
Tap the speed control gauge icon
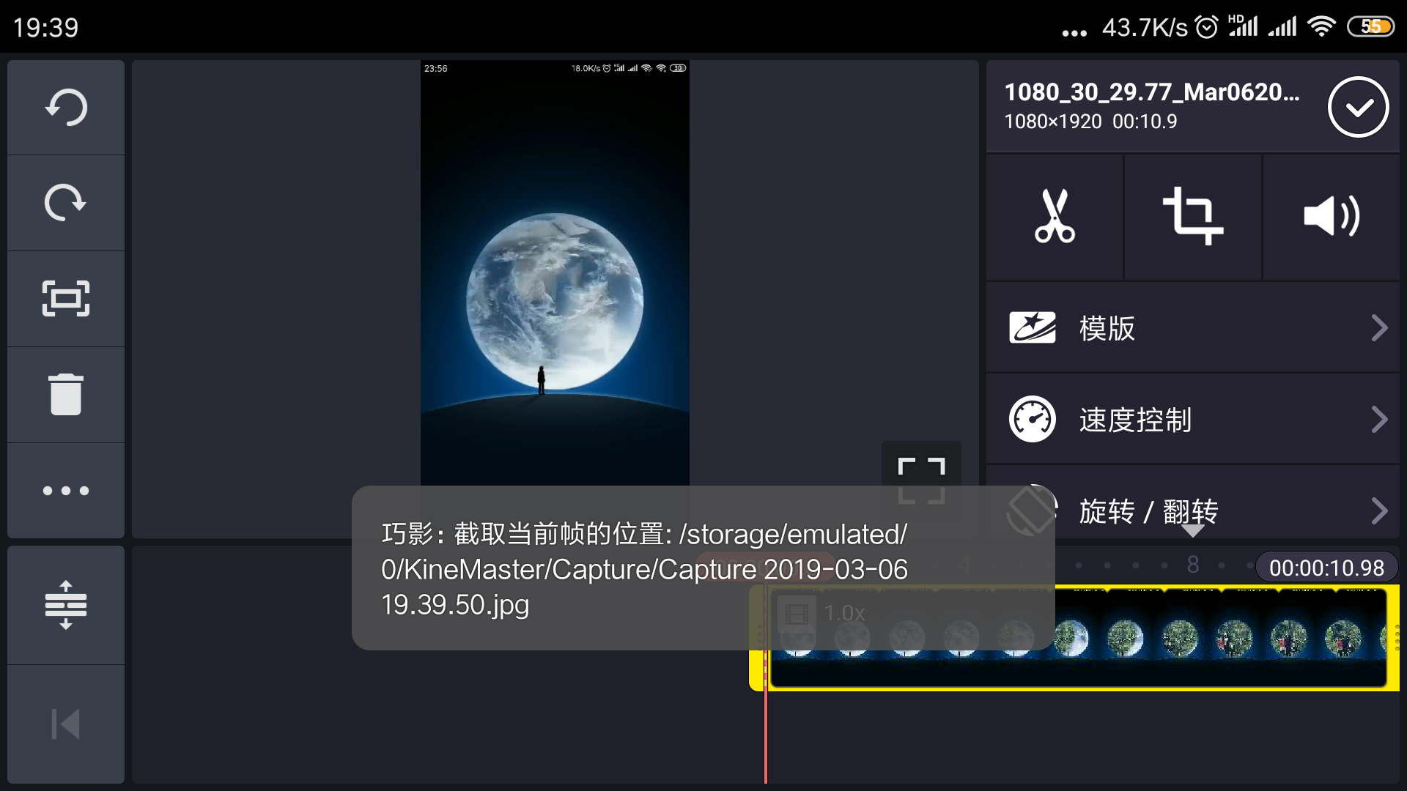pos(1033,420)
